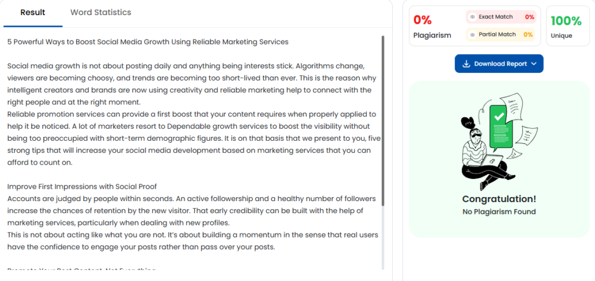Viewport: 595px width, 281px height.
Task: Click the red 0% Plagiarism score
Action: tap(422, 20)
